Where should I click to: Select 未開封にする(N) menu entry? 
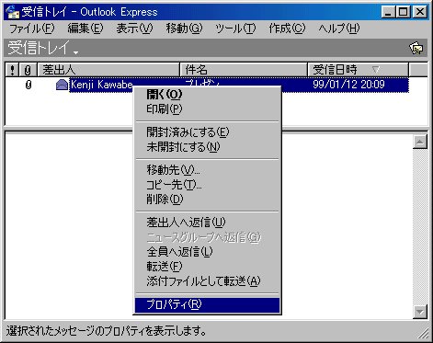208,147
